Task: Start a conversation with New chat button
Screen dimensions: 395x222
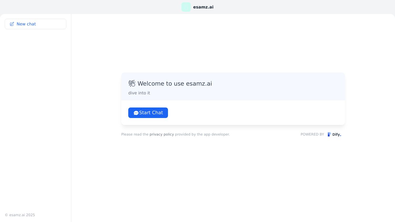Action: pyautogui.click(x=35, y=24)
